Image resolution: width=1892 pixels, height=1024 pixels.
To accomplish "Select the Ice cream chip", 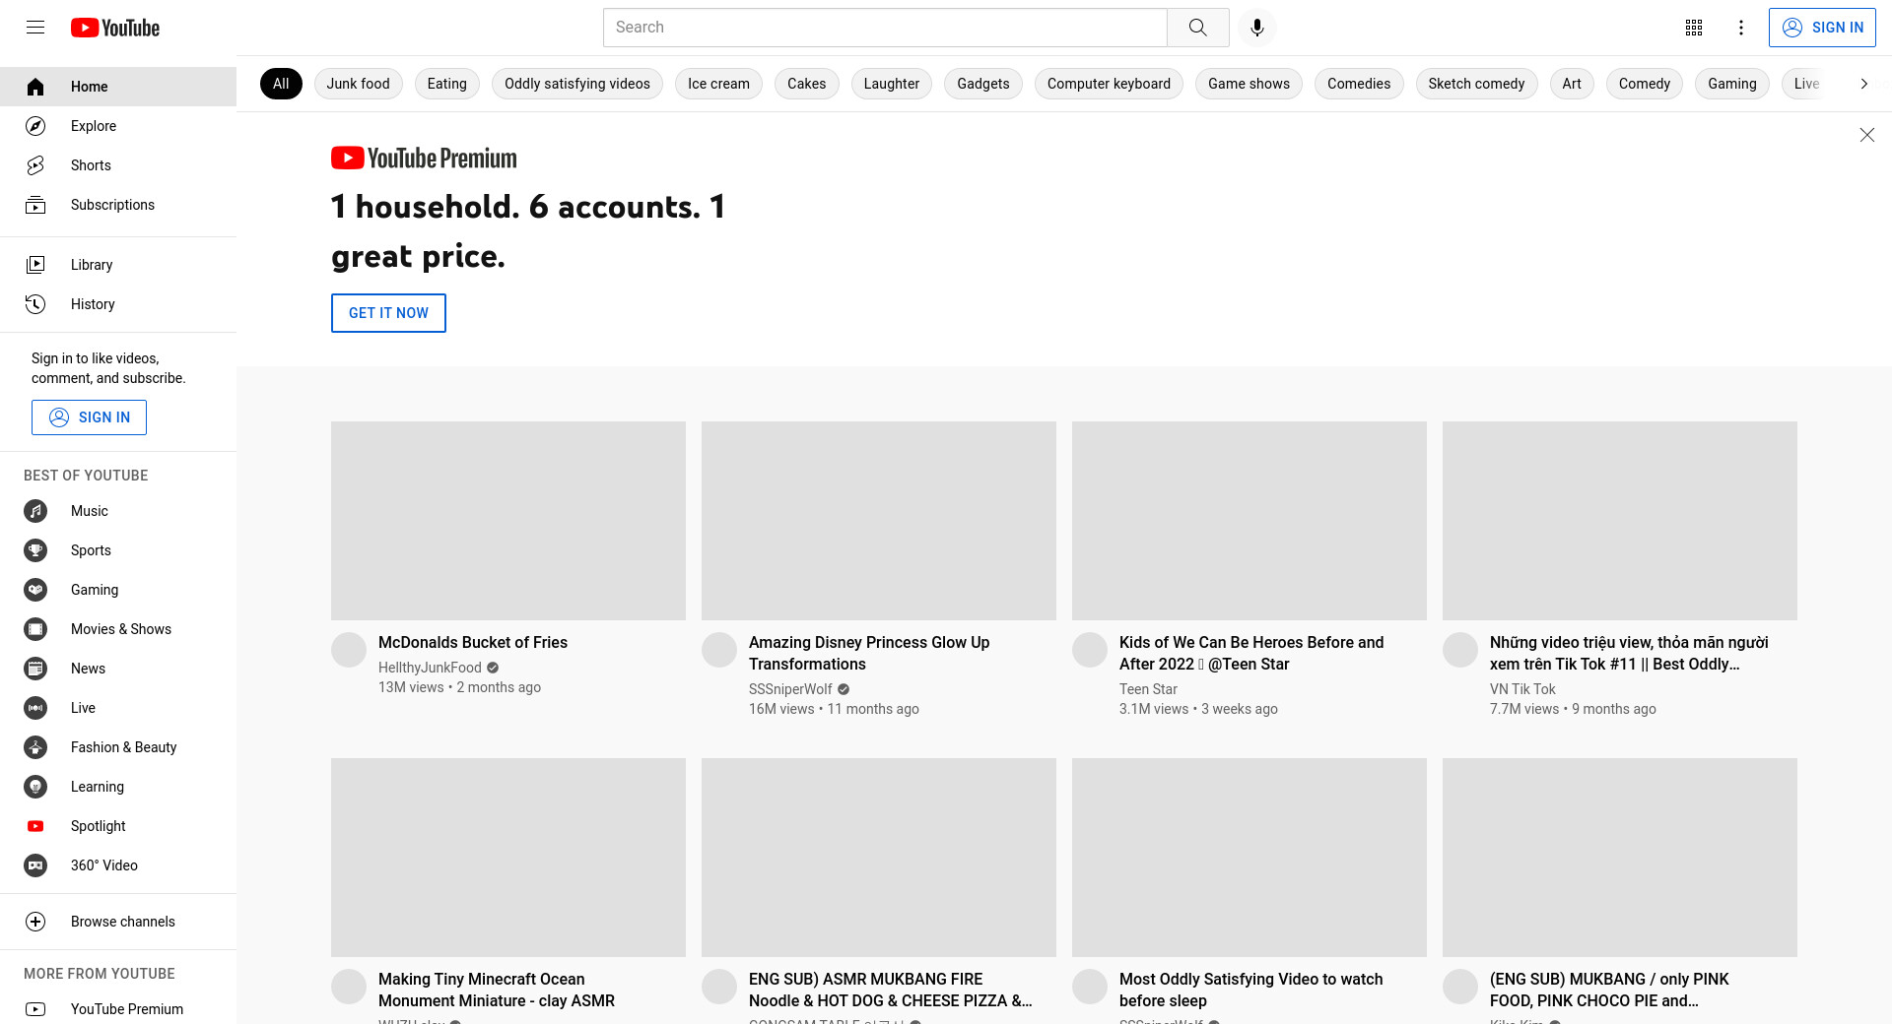I will pos(718,84).
